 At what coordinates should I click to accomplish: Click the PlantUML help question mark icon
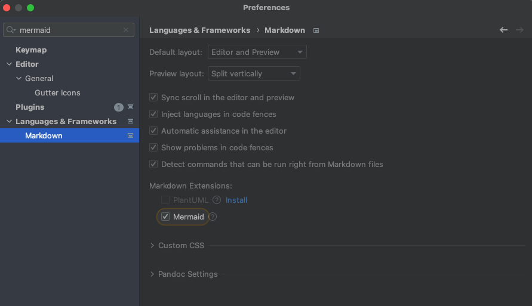pos(217,200)
